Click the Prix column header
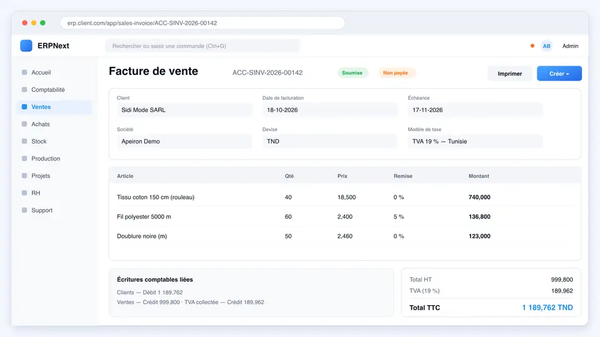The width and height of the screenshot is (600, 337). pyautogui.click(x=342, y=176)
